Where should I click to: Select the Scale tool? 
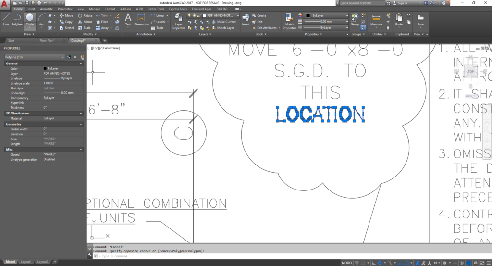tap(85, 28)
